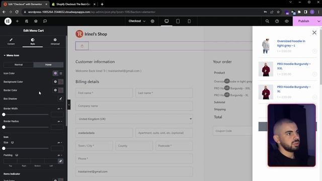Select the Normal state tab

point(19,65)
